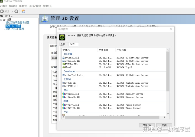Open the 文件(F) menu
The image size is (195, 137).
pos(3,6)
